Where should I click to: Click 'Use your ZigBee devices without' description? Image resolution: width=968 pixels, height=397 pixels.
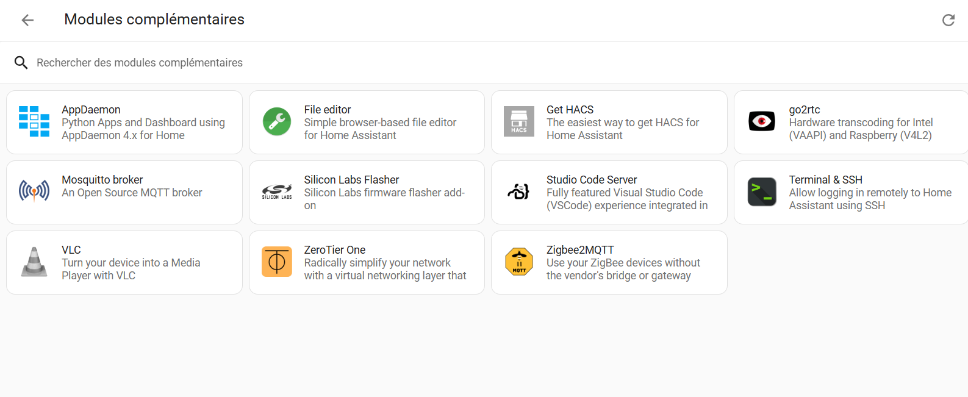tap(623, 263)
